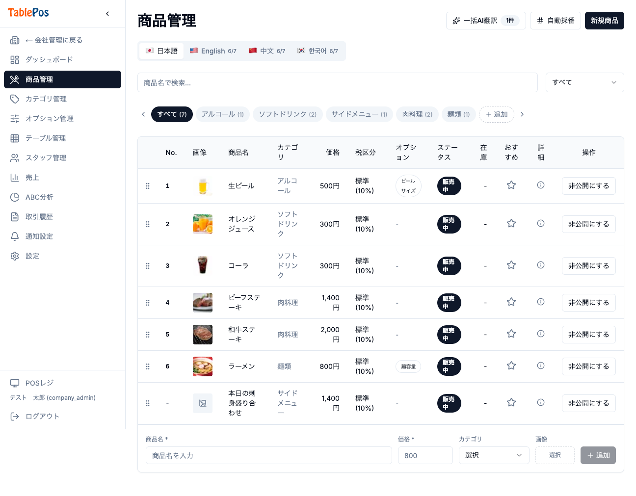The width and height of the screenshot is (636, 496).
Task: Switch to the 한국어 language tab
Action: 318,51
